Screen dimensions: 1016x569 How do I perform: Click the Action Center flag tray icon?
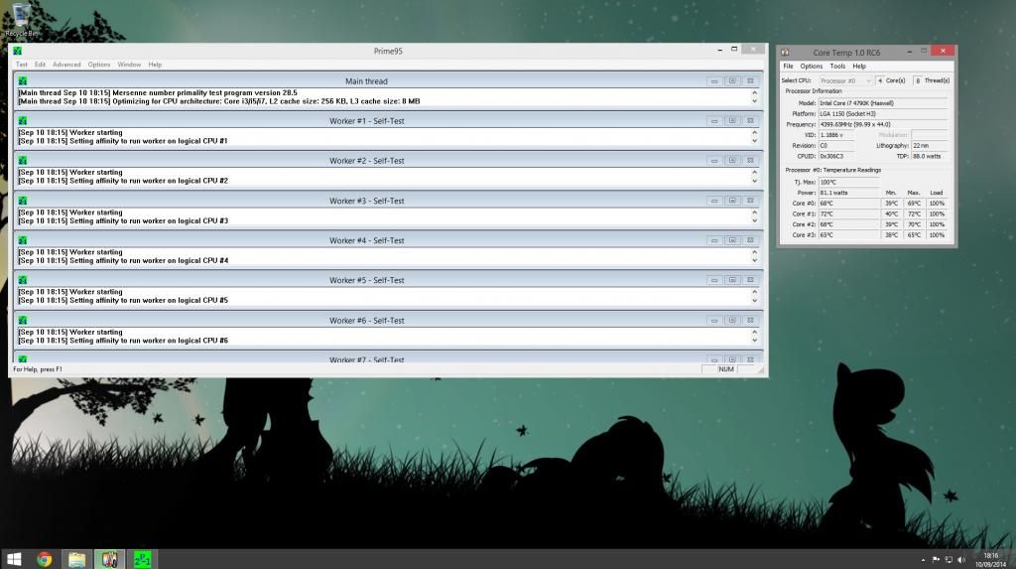(936, 559)
